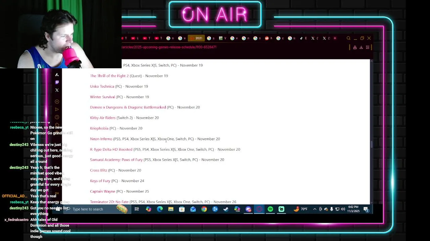430x241 pixels.
Task: Open the volume icon in system tray
Action: coord(343,209)
